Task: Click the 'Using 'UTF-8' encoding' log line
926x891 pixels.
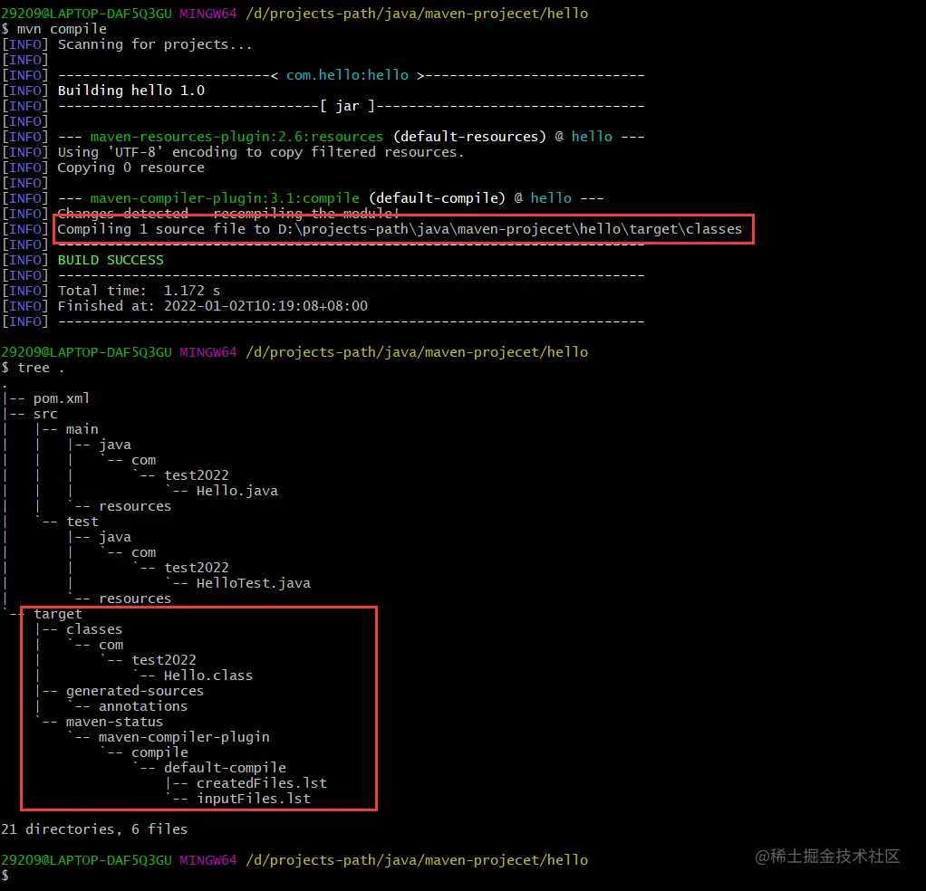Action: (260, 151)
